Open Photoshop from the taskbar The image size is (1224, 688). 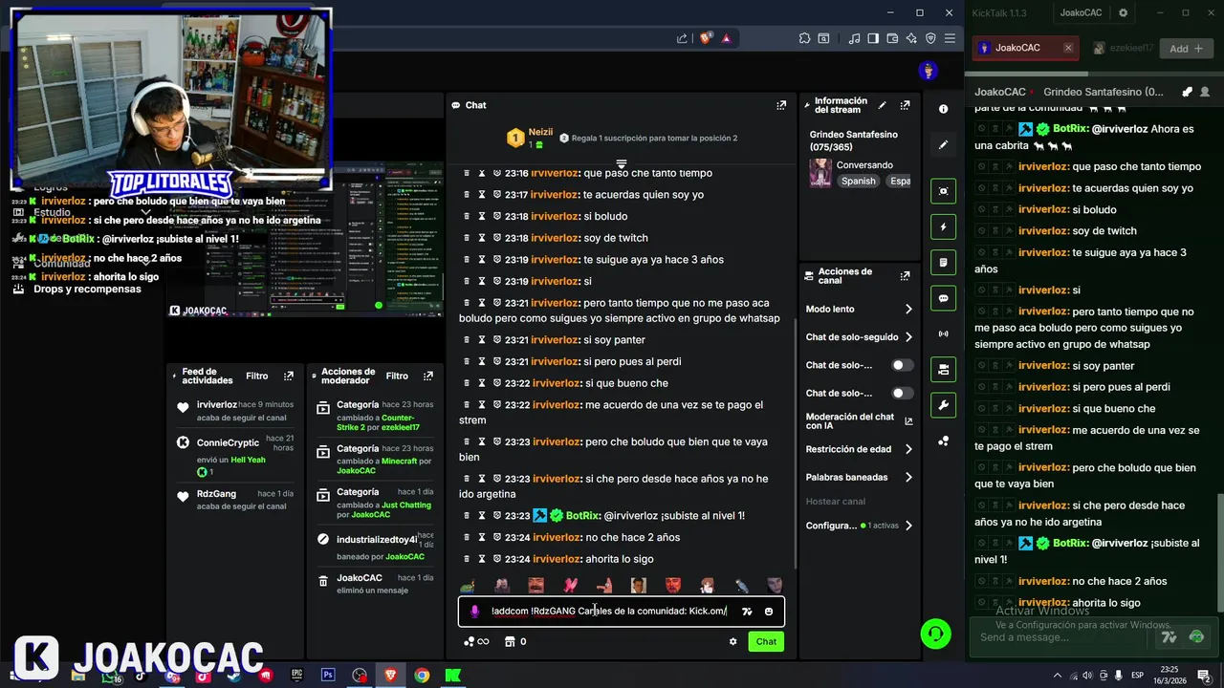coord(328,676)
